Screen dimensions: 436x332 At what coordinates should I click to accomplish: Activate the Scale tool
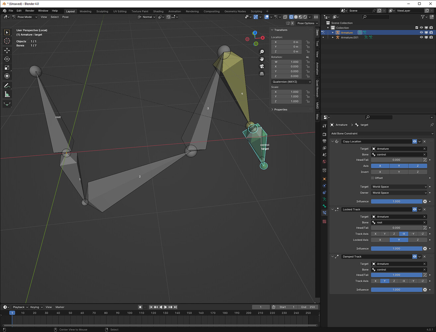(7, 68)
